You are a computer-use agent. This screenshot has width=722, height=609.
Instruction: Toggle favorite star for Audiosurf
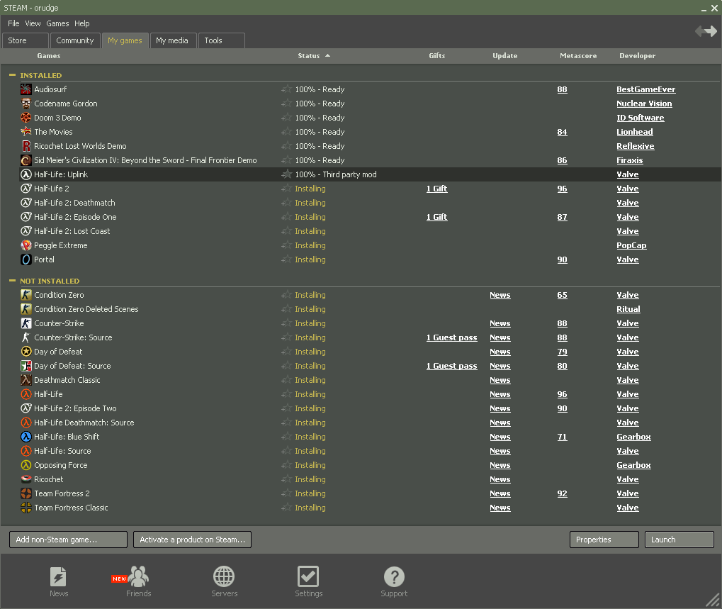point(286,89)
